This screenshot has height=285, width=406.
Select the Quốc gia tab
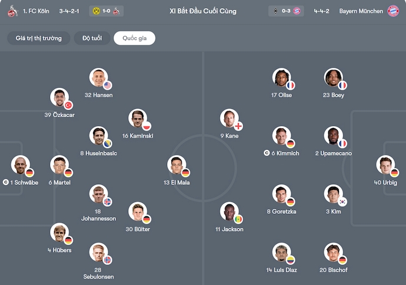(x=134, y=38)
